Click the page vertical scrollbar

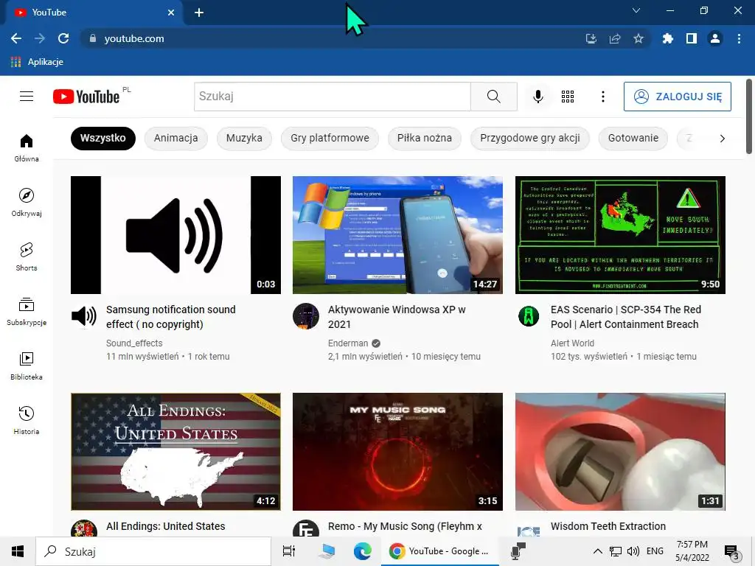coord(749,116)
